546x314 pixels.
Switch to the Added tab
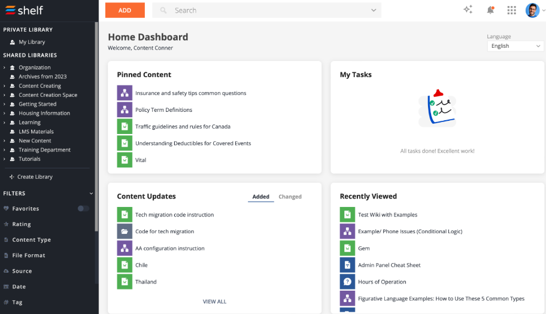coord(261,196)
